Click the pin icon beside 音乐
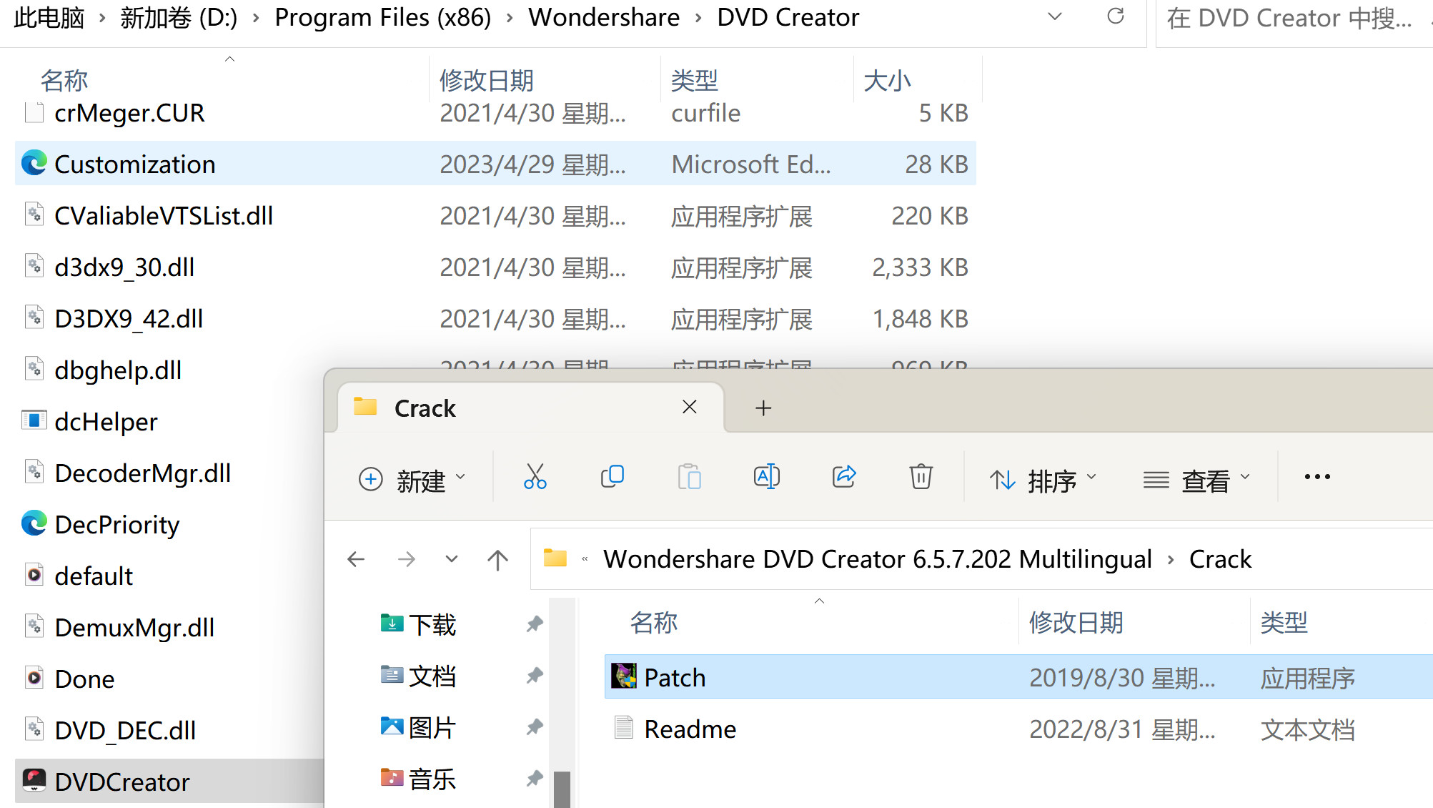The width and height of the screenshot is (1433, 808). point(535,779)
